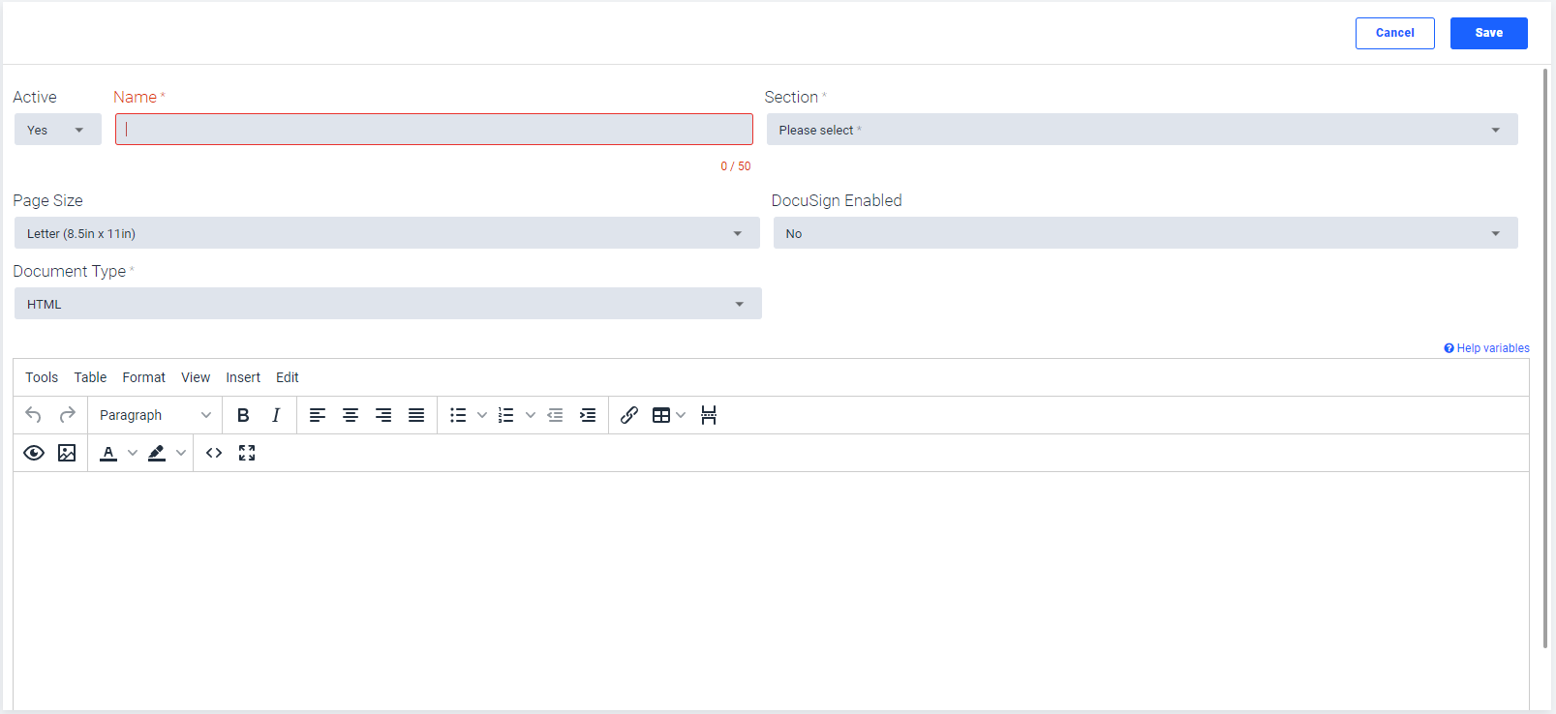Screen dimensions: 1556x714
Task: Decrease indent of paragraph
Action: [x=555, y=415]
